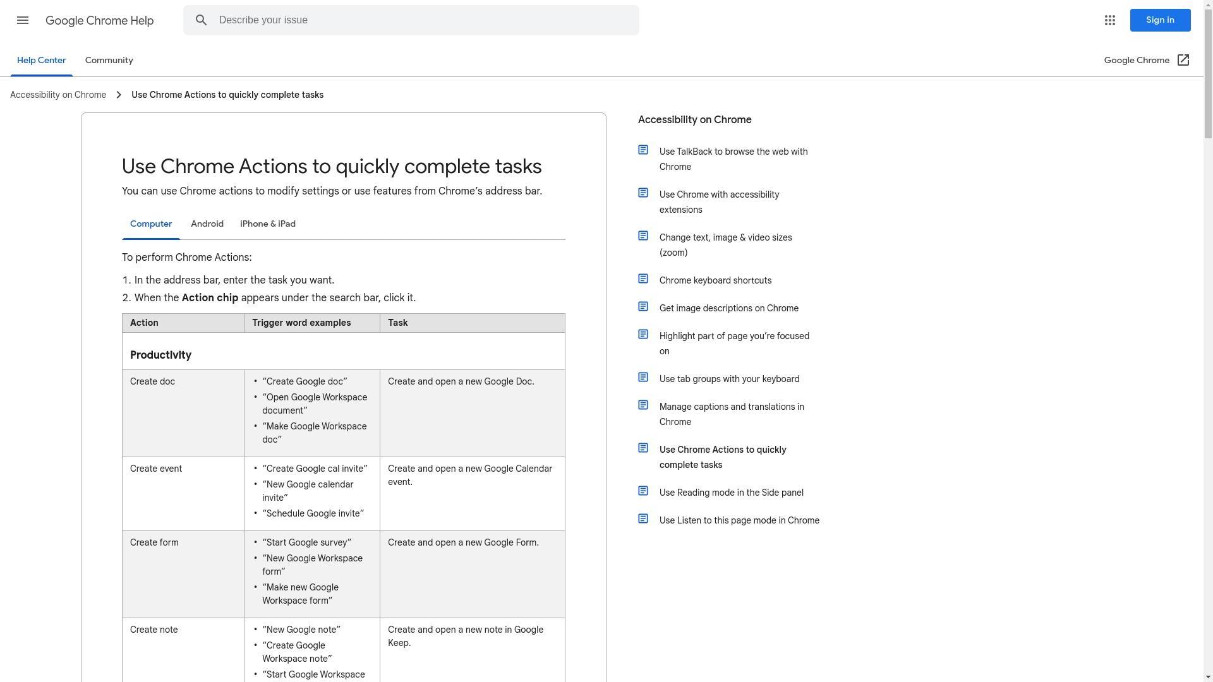Select the Android tab
Image resolution: width=1213 pixels, height=682 pixels.
click(x=207, y=224)
